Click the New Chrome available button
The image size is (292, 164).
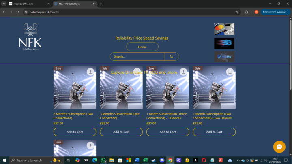pyautogui.click(x=274, y=12)
